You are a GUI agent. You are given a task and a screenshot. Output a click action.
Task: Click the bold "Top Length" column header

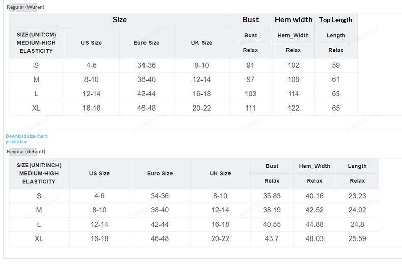(x=336, y=20)
